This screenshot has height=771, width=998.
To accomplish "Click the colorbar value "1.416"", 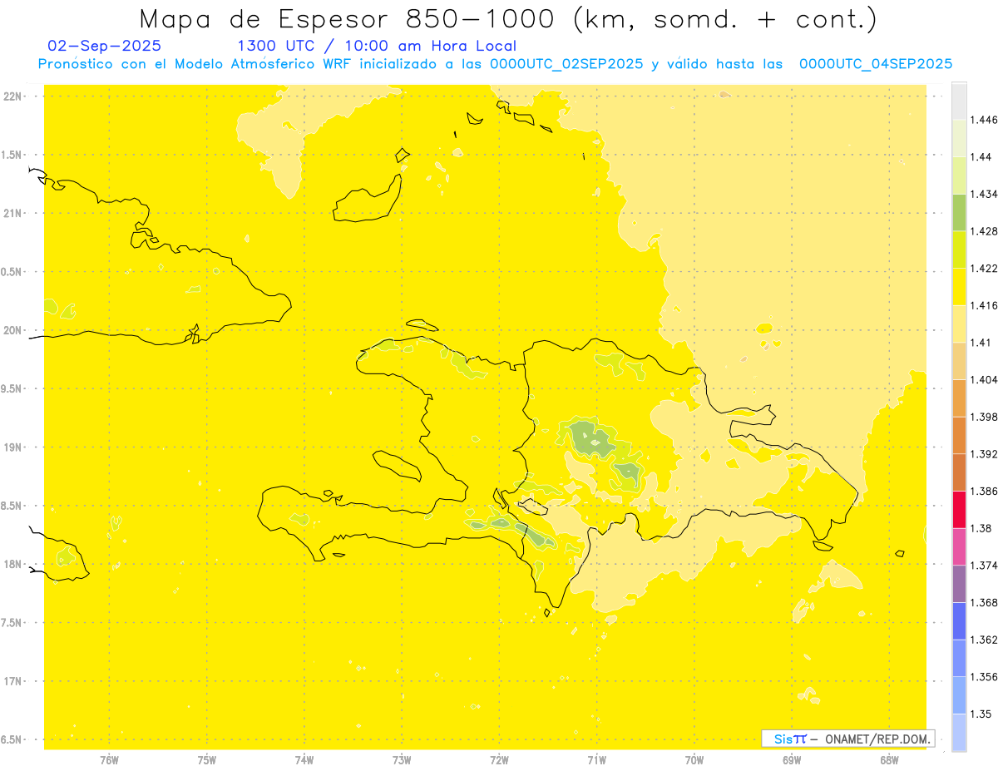I will pos(986,305).
